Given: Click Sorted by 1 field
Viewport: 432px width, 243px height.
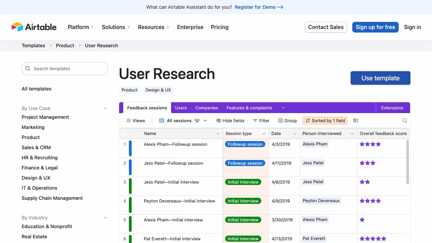Looking at the screenshot, I should coord(325,120).
